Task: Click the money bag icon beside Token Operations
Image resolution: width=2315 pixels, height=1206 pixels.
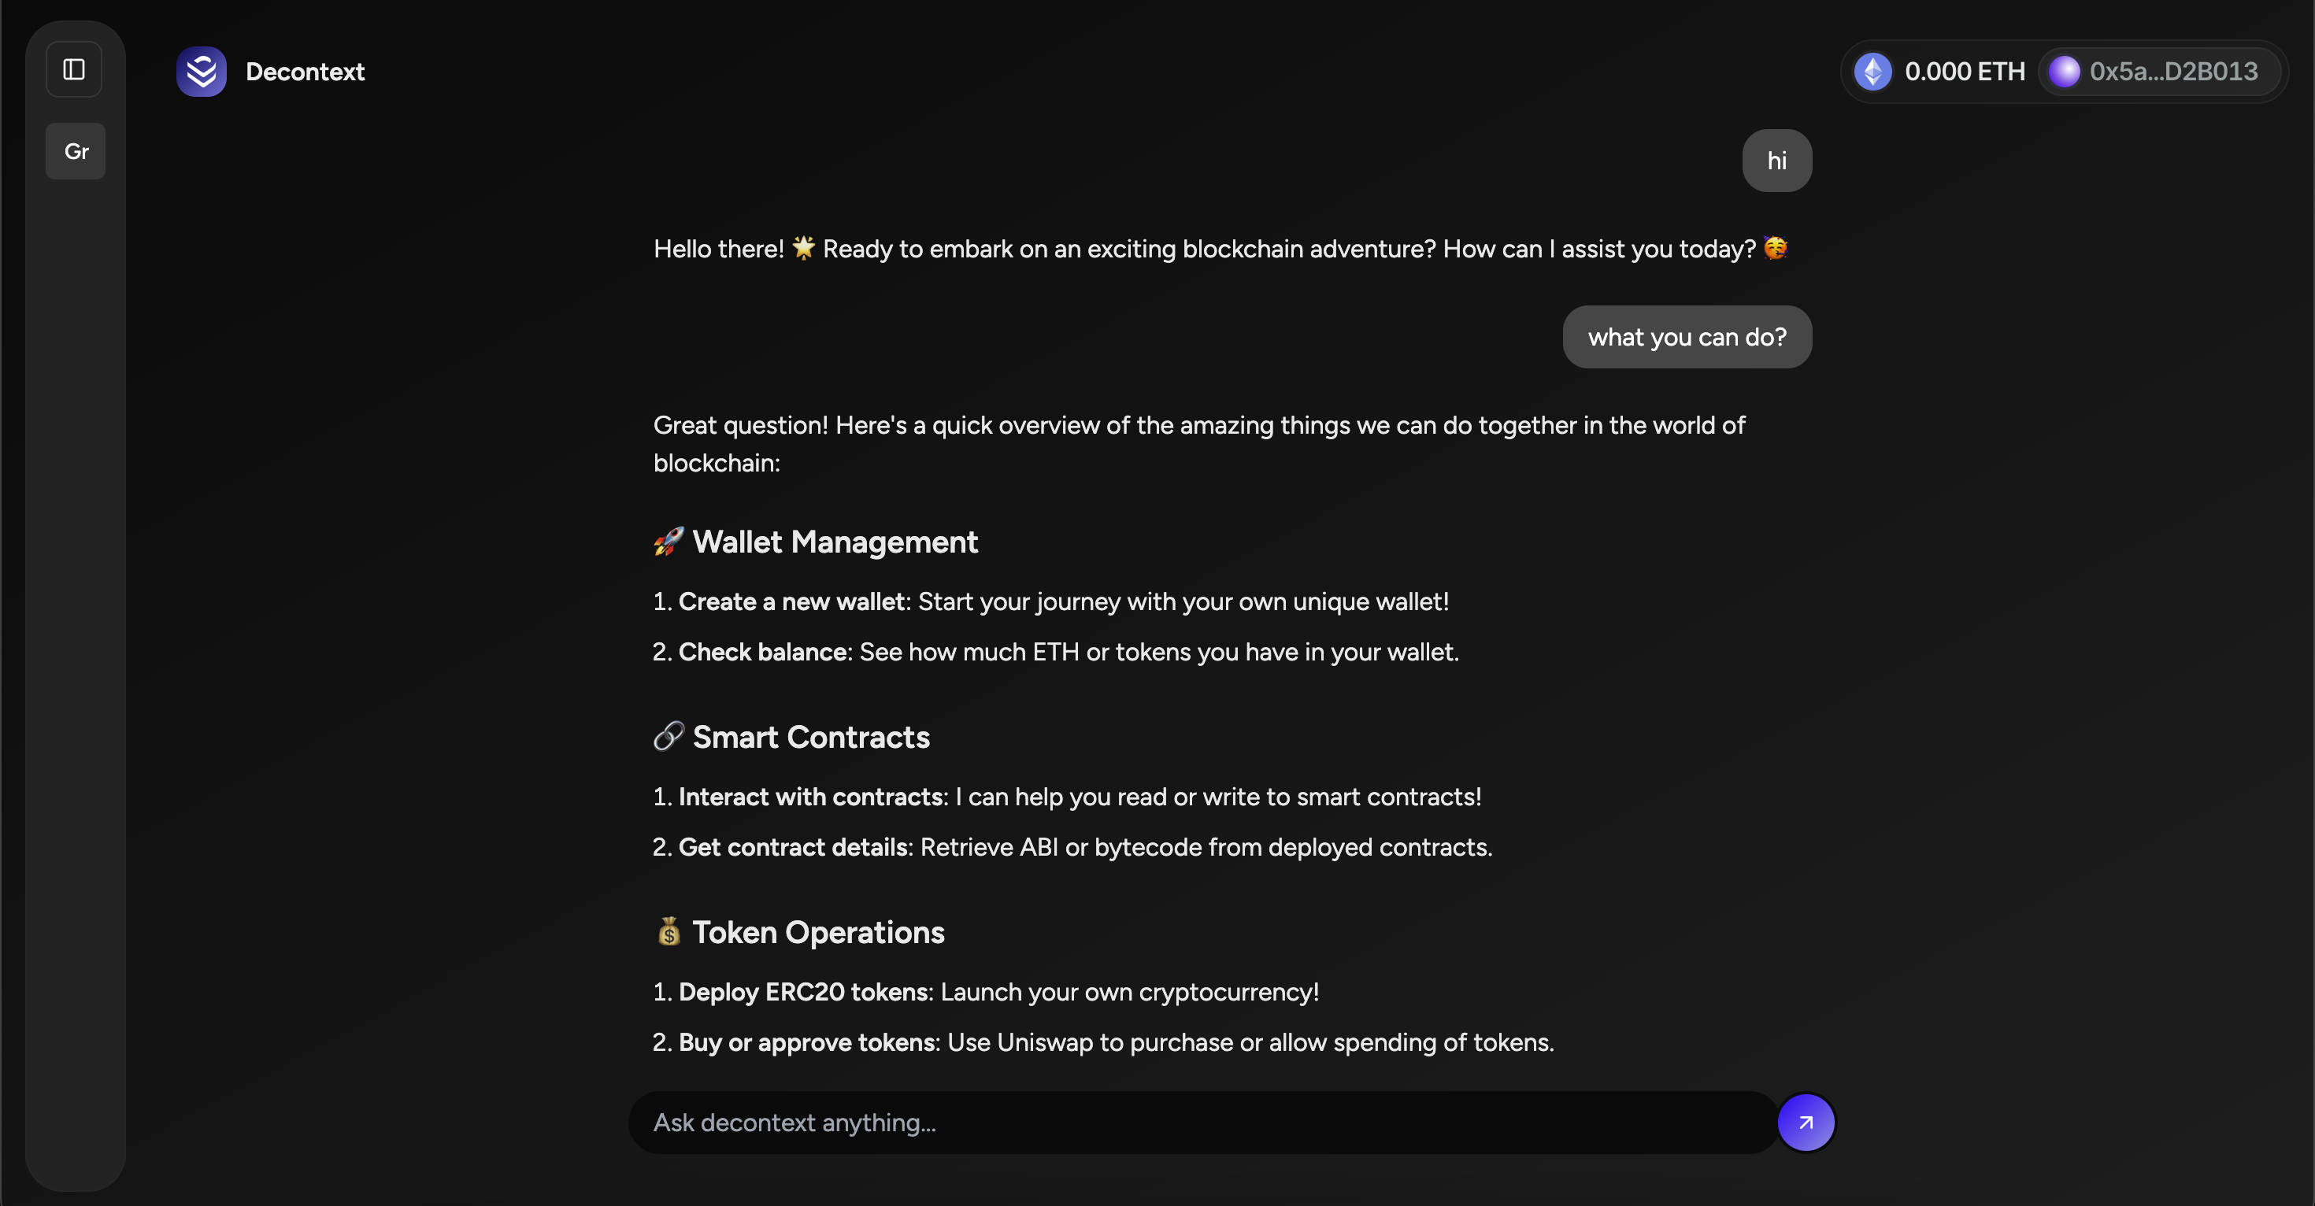Action: pyautogui.click(x=668, y=932)
